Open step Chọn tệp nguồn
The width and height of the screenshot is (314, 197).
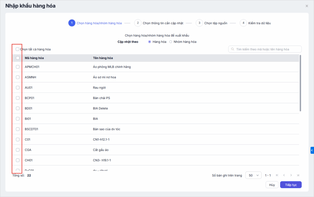pos(216,23)
